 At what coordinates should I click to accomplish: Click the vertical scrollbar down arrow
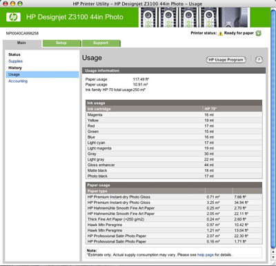(273, 257)
